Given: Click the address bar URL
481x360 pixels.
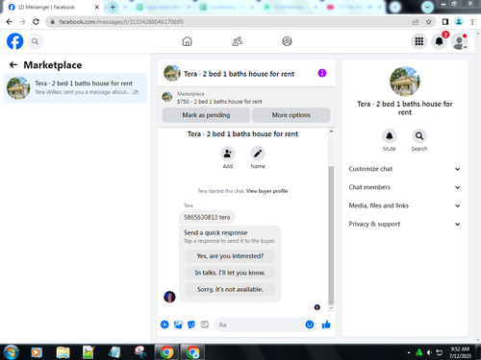Looking at the screenshot, I should [x=121, y=22].
